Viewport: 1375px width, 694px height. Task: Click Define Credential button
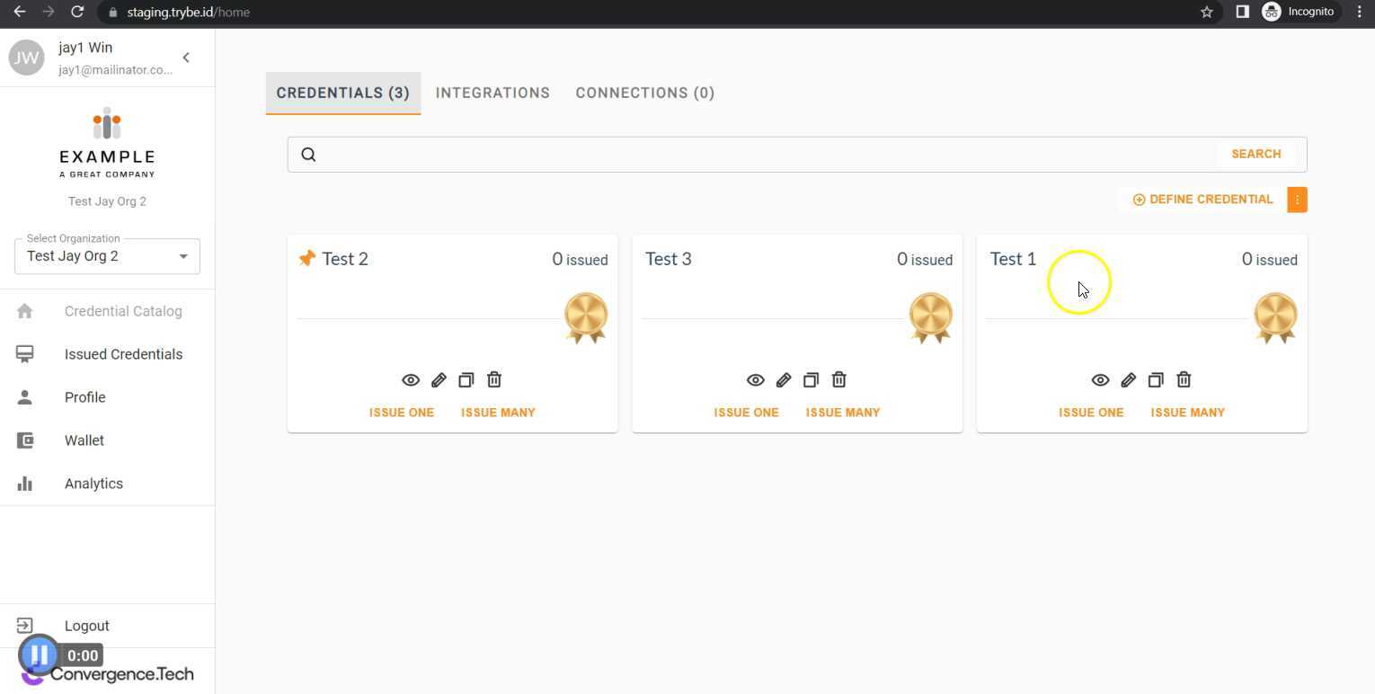(x=1202, y=200)
